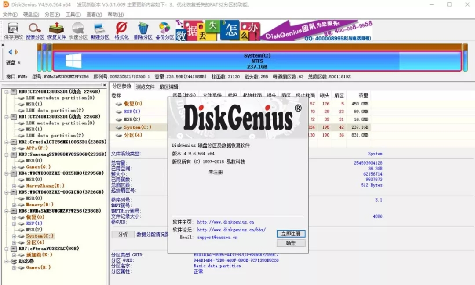475x285 pixels.
Task: Expand Memory(D:) partition node
Action: (14, 205)
